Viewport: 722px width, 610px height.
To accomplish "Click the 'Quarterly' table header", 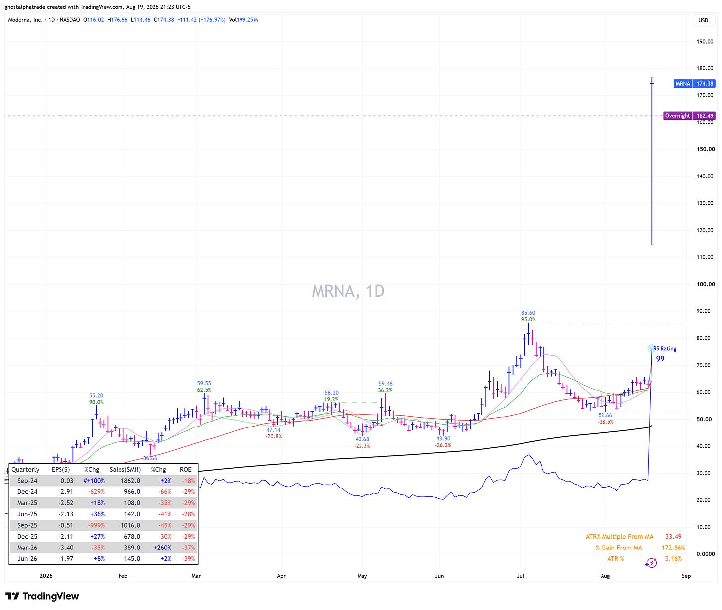I will [x=26, y=469].
